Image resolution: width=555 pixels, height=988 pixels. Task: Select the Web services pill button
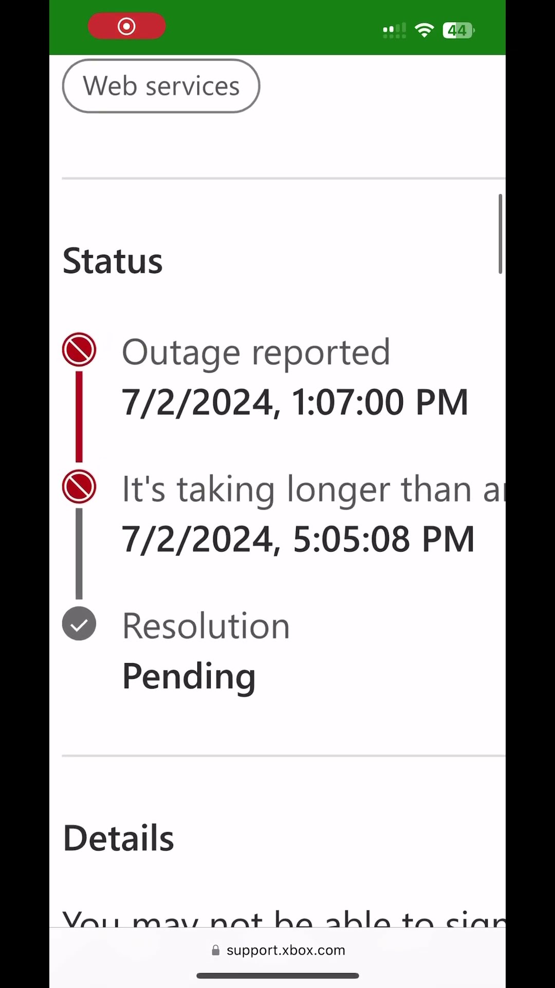pos(161,86)
